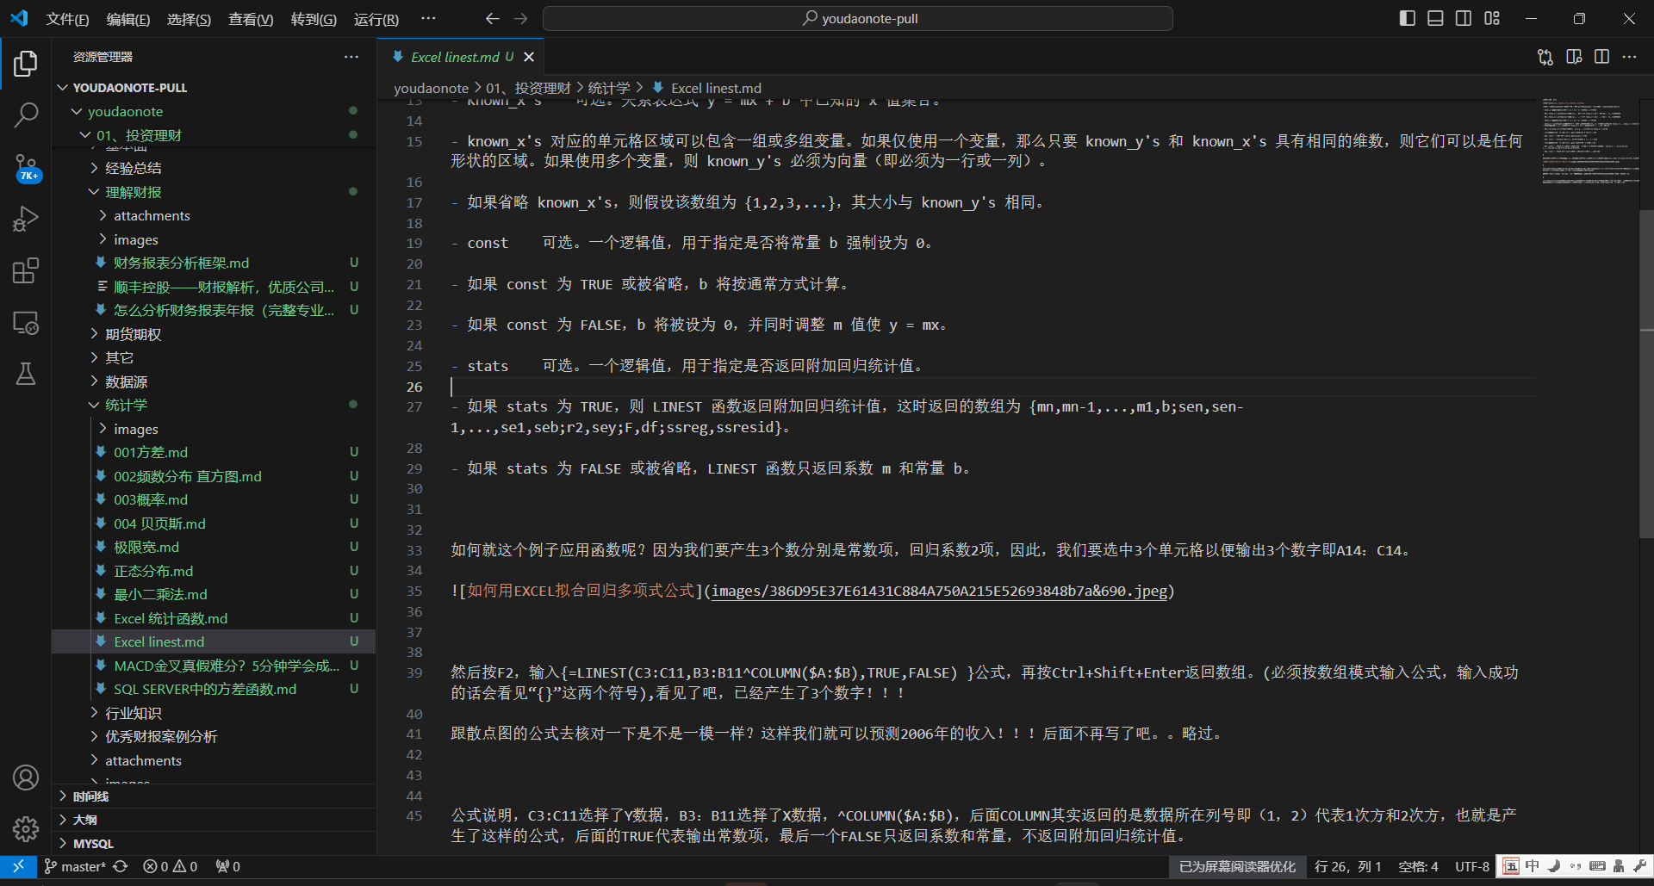
Task: Open View menu 查看(V)
Action: [x=251, y=19]
